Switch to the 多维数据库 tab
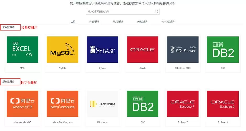The height and width of the screenshot is (131, 246). (142, 21)
